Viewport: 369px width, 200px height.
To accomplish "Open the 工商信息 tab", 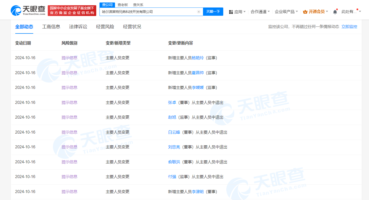I will [51, 27].
